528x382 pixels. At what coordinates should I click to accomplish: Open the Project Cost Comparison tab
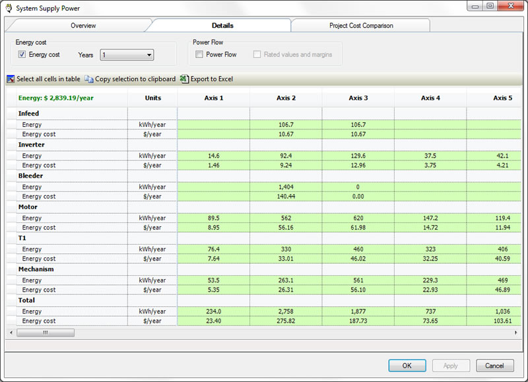click(x=360, y=26)
